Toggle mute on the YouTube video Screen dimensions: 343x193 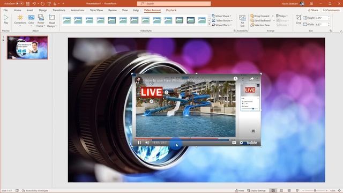(x=147, y=143)
